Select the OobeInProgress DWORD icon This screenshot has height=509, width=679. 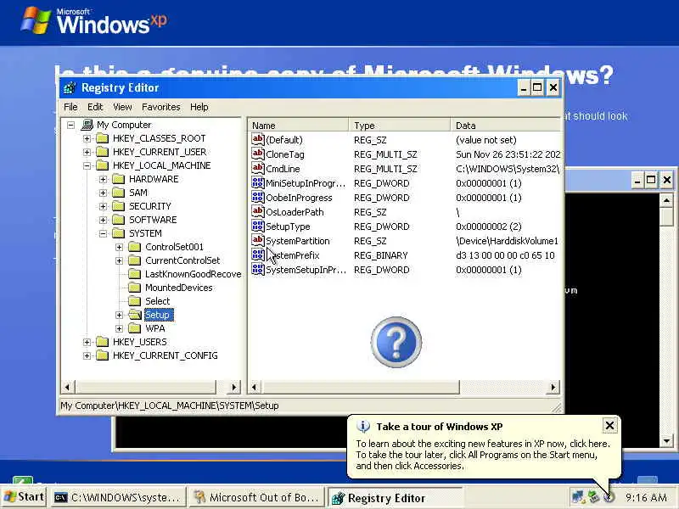[258, 197]
